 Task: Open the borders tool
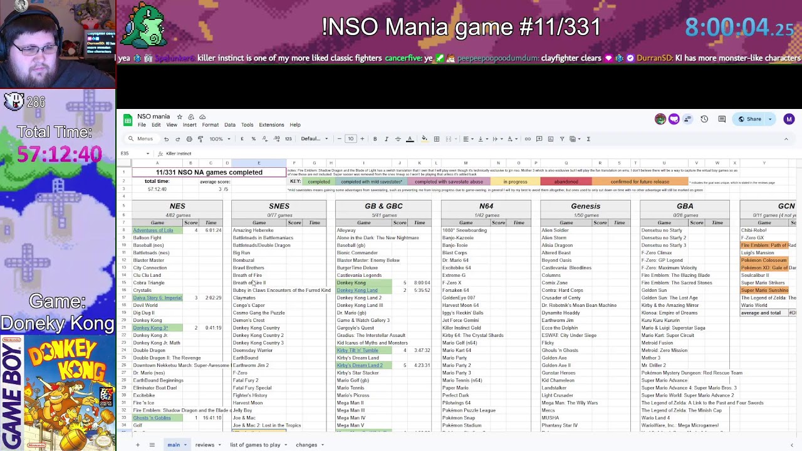[x=437, y=139]
